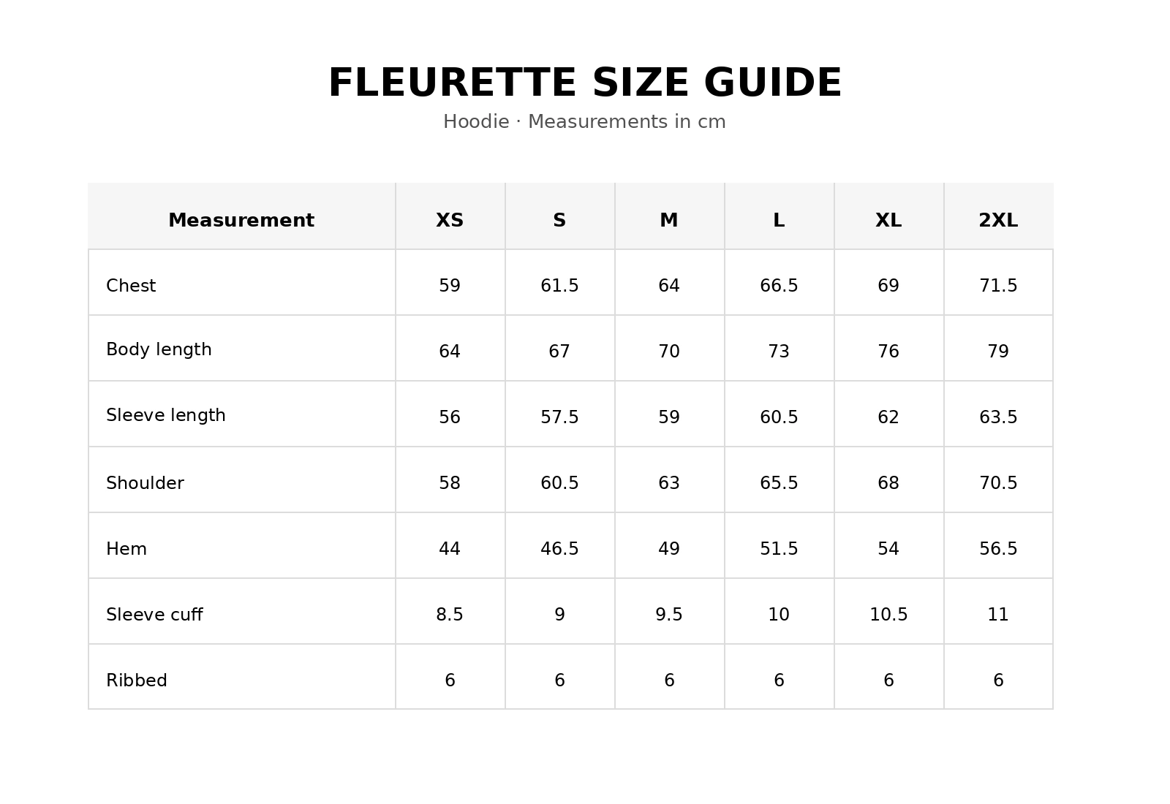Click the Ribbed value for size XL

[x=888, y=680]
